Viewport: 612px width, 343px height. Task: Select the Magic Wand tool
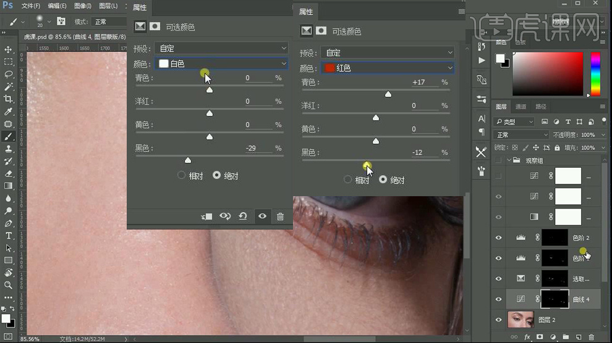tap(8, 86)
